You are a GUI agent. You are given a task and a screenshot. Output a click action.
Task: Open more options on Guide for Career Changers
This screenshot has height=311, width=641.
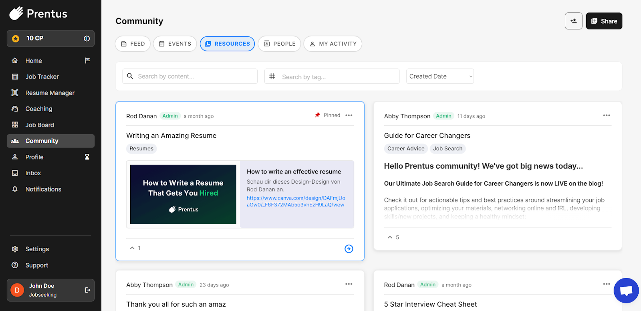[x=606, y=115]
